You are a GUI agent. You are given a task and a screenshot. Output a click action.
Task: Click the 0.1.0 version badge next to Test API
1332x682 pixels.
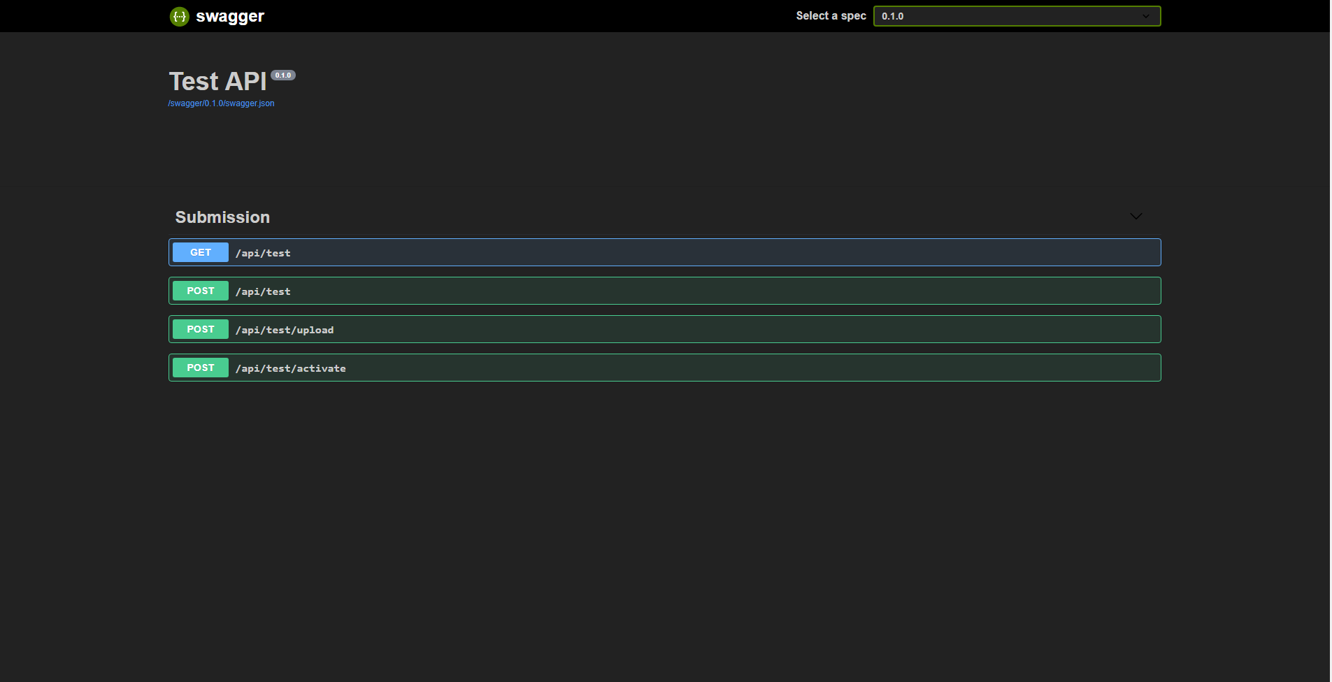[283, 75]
